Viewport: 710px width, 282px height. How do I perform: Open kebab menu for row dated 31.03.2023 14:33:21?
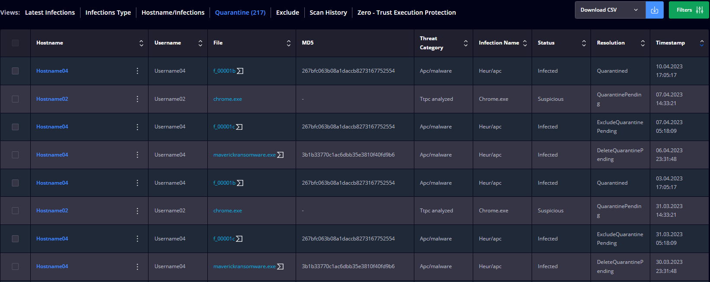coord(138,211)
